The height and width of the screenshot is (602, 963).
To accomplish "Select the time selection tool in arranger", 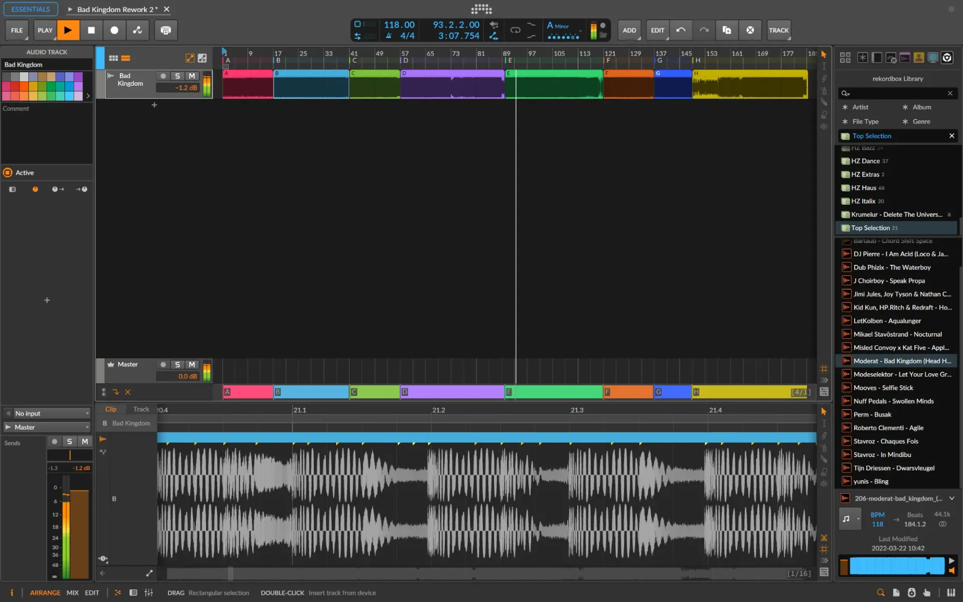I will 824,66.
